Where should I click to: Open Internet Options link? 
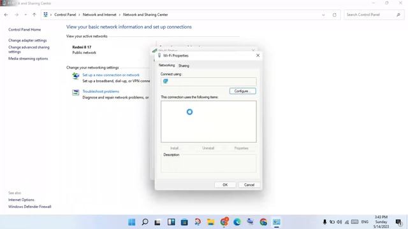(x=21, y=200)
